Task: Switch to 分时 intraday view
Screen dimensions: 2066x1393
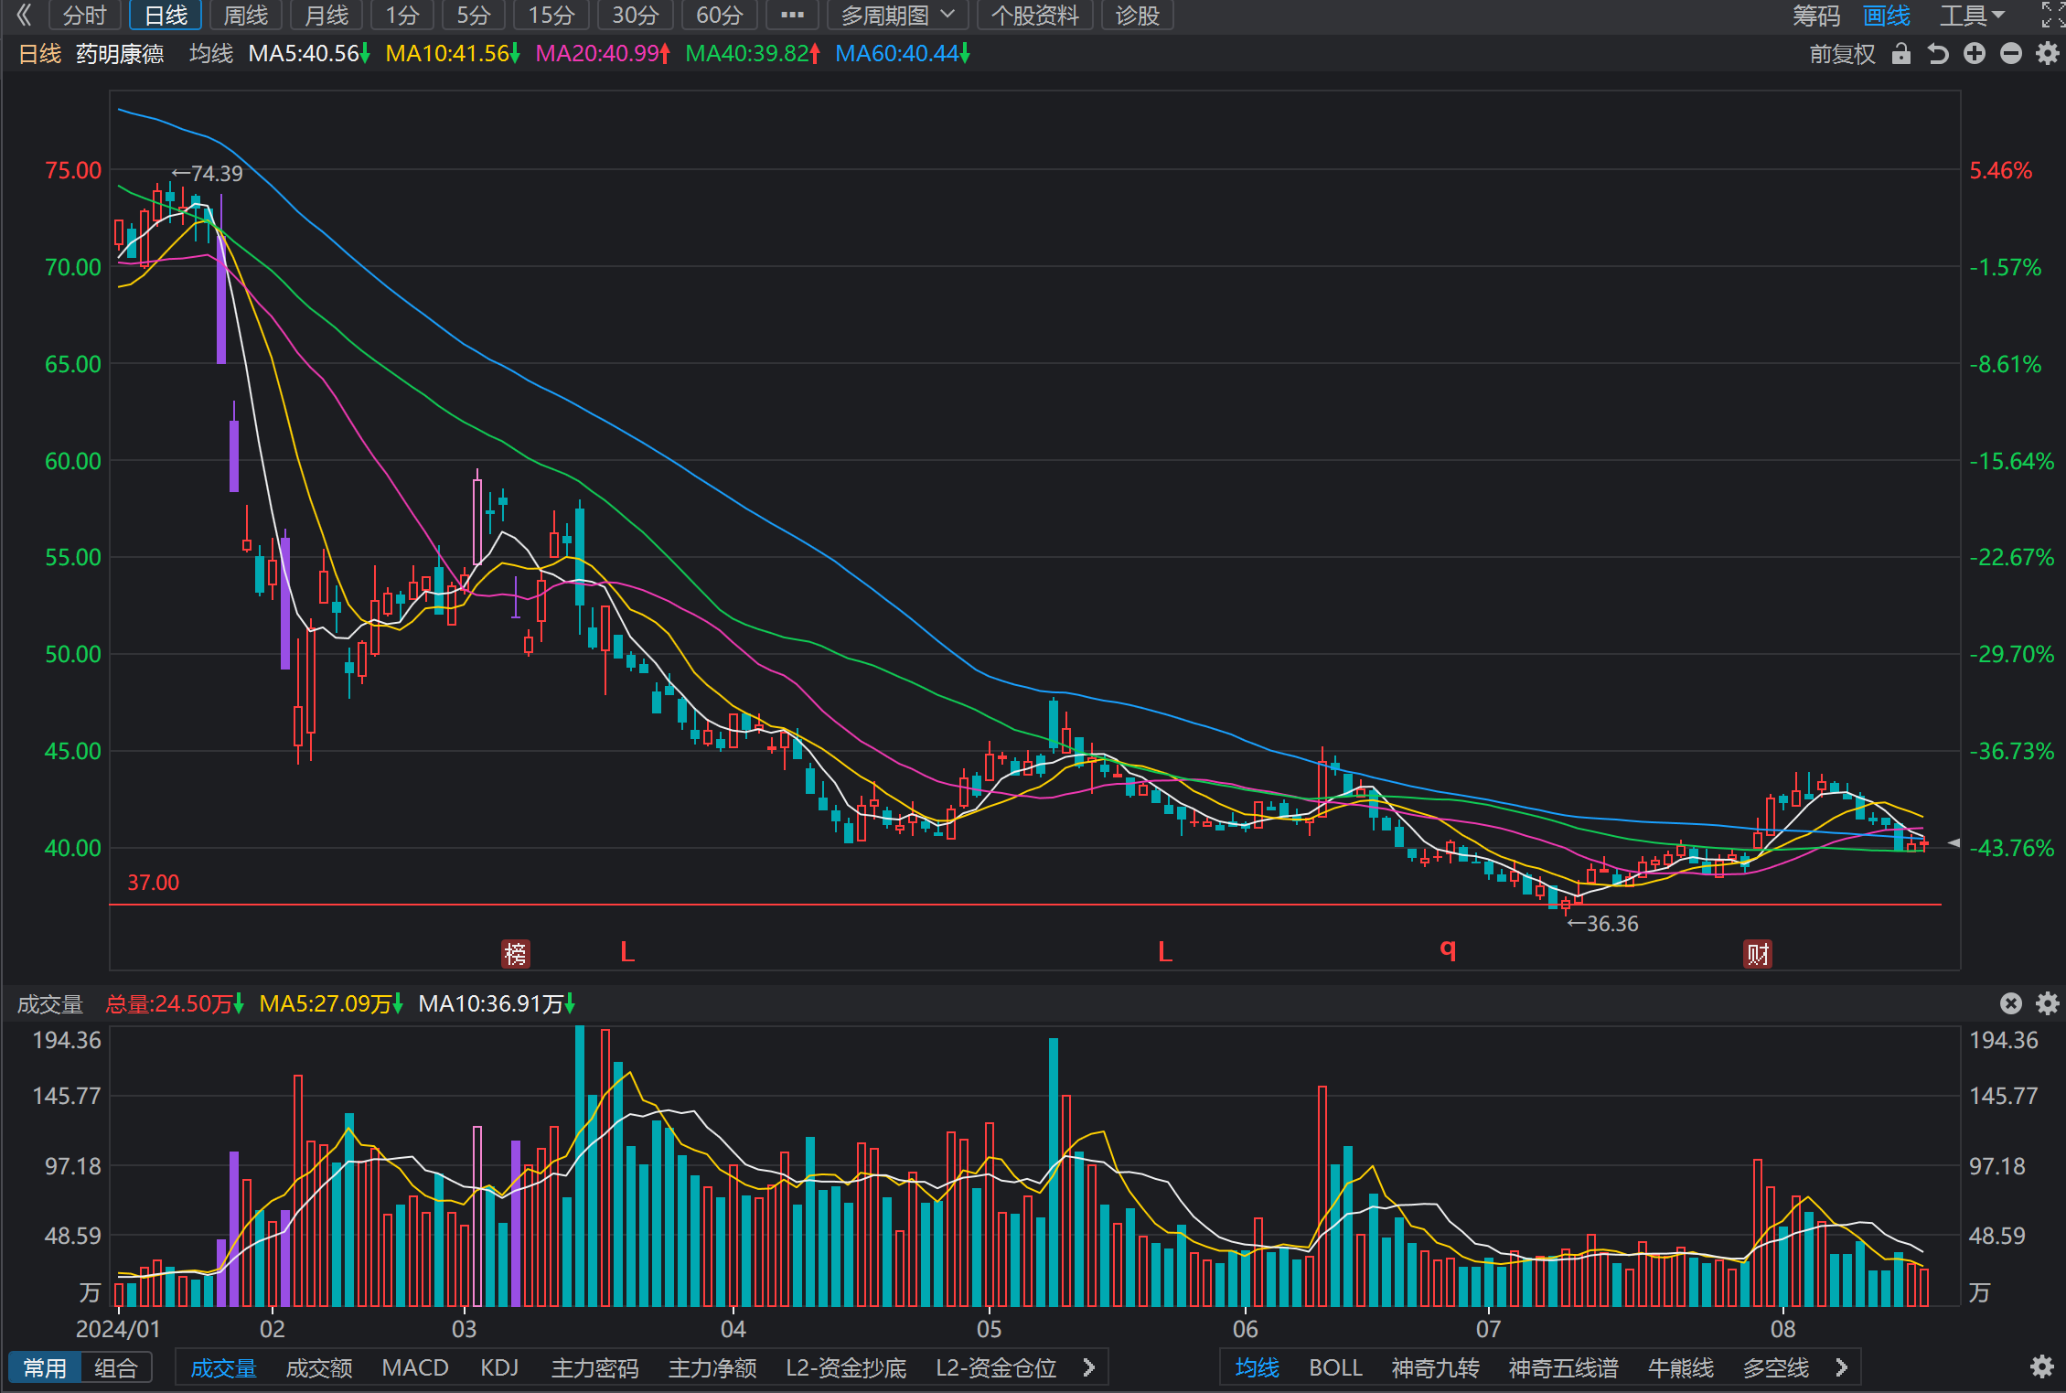Action: 85,15
